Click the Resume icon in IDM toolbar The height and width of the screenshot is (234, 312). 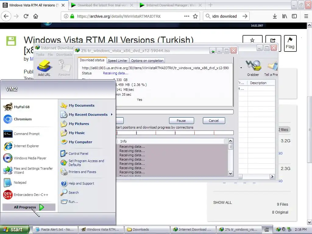point(64,68)
